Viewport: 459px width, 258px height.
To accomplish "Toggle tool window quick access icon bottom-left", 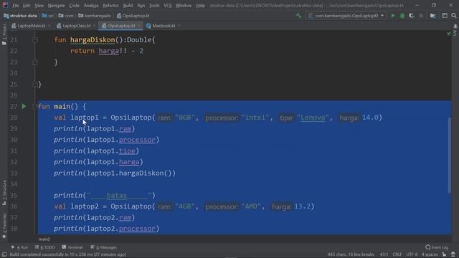I will [4, 254].
